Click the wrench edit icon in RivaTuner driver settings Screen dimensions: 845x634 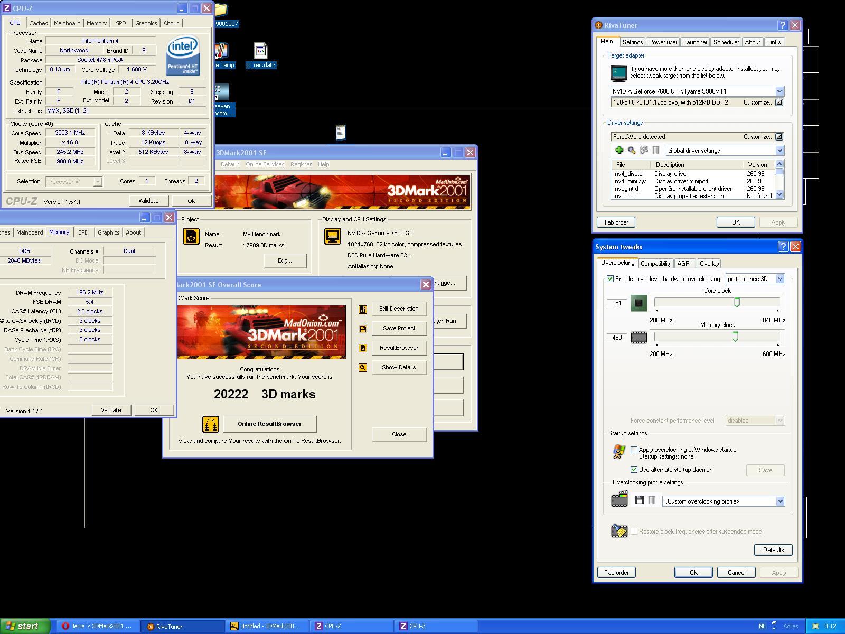[x=643, y=151]
